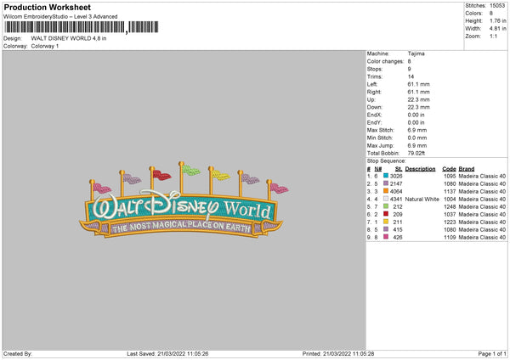Viewport: 510px width, 360px height.
Task: Select the purple swatch for stitch 415
Action: coord(386,229)
